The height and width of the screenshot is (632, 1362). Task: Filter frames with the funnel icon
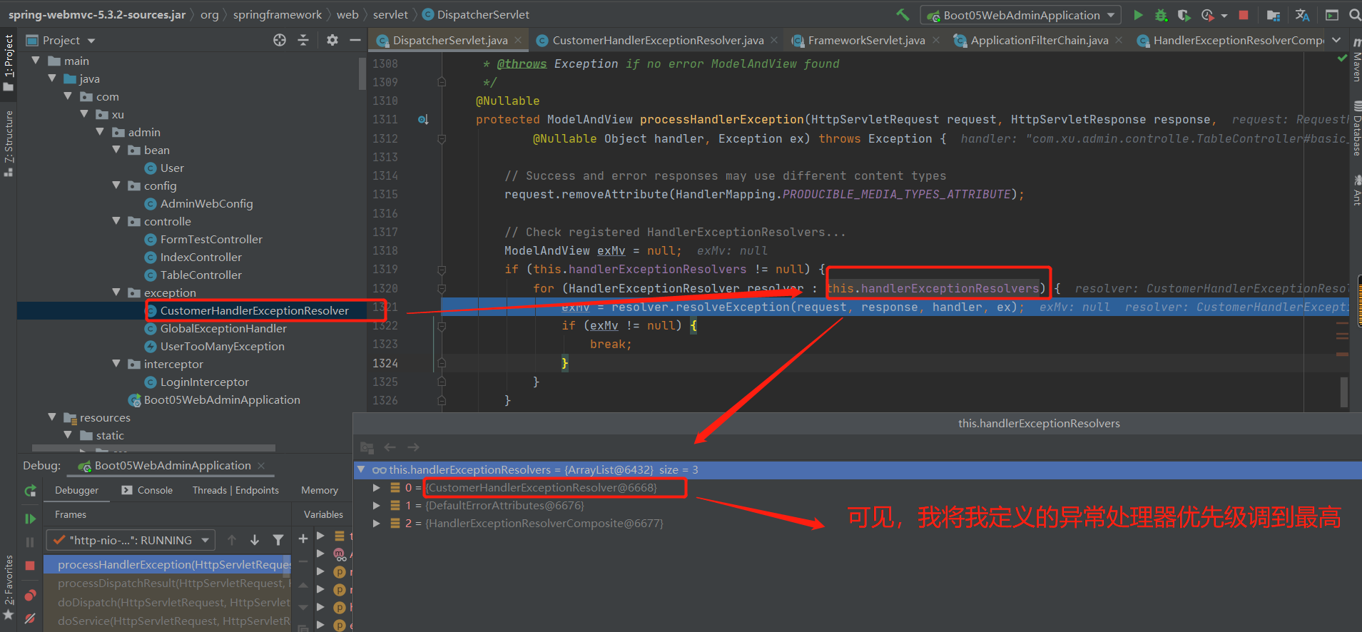pyautogui.click(x=278, y=540)
